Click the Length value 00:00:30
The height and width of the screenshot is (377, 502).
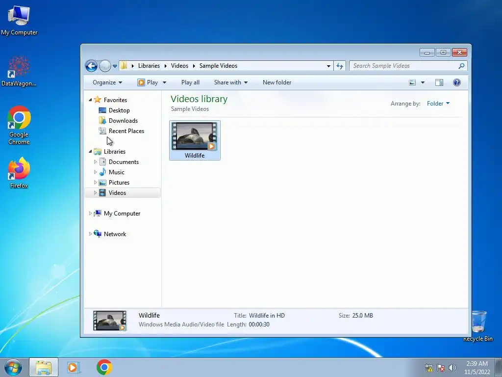pyautogui.click(x=259, y=324)
